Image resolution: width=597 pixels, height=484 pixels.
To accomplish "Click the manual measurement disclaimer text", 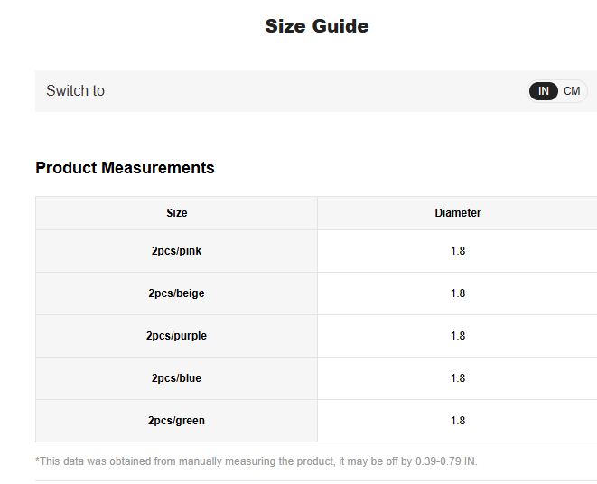I will tap(226, 461).
